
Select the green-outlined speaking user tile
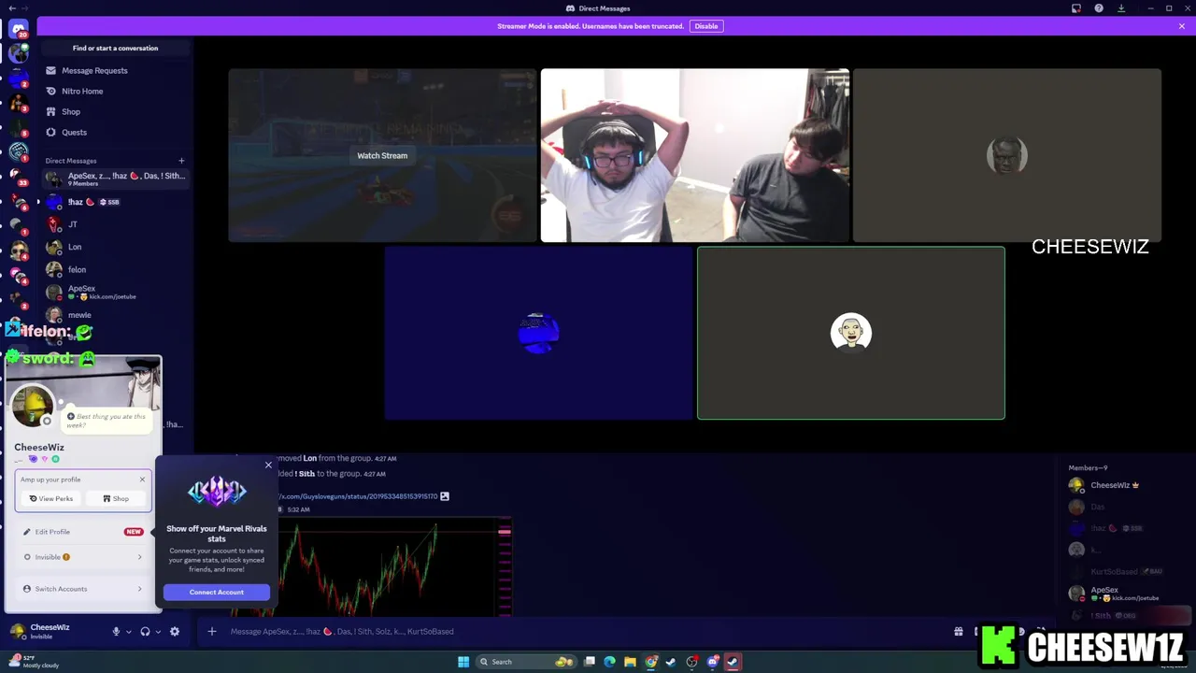(851, 333)
